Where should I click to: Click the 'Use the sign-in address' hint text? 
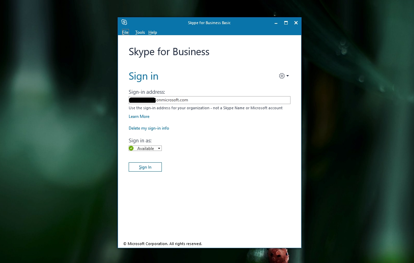pyautogui.click(x=206, y=108)
